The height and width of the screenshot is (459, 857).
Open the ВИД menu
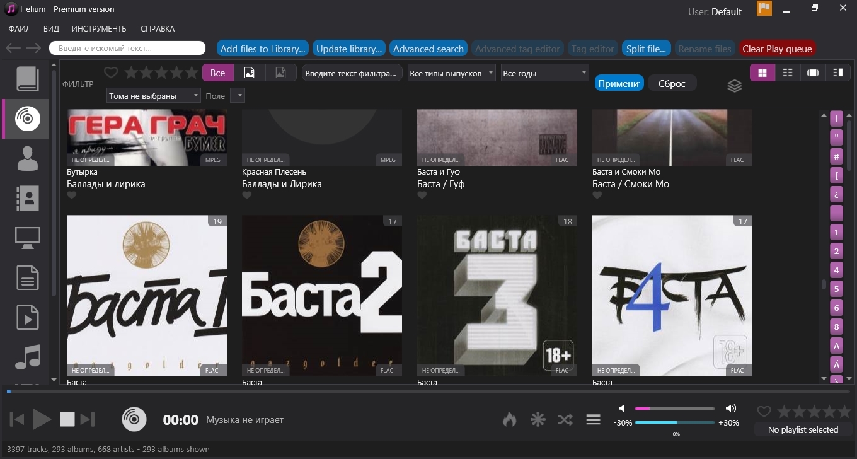pos(52,28)
